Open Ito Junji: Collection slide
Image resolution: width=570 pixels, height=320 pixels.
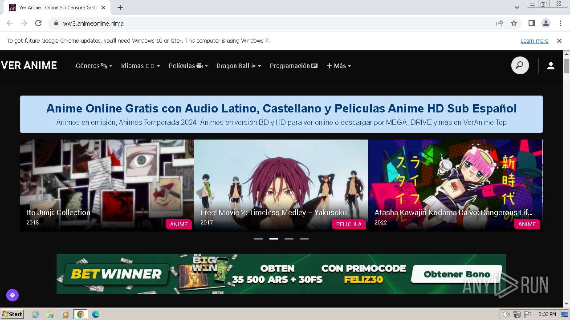pyautogui.click(x=107, y=185)
